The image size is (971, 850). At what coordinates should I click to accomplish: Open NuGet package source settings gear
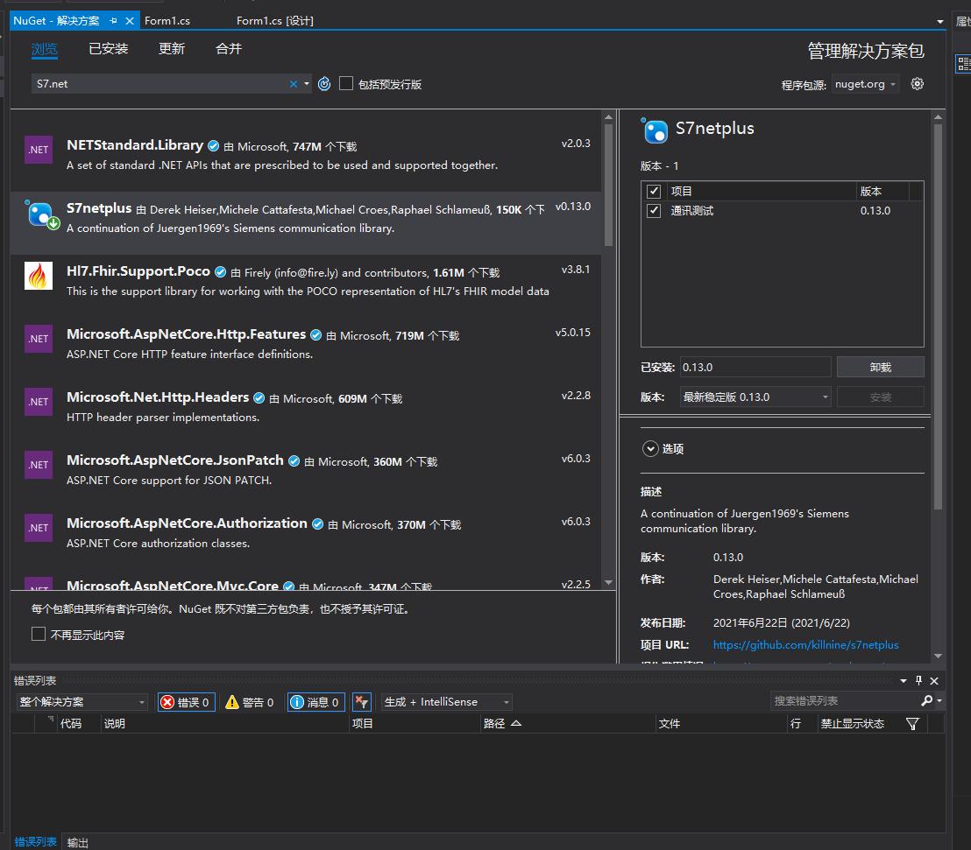pyautogui.click(x=918, y=83)
